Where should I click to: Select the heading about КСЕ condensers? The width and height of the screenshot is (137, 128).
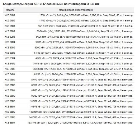point(51,4)
